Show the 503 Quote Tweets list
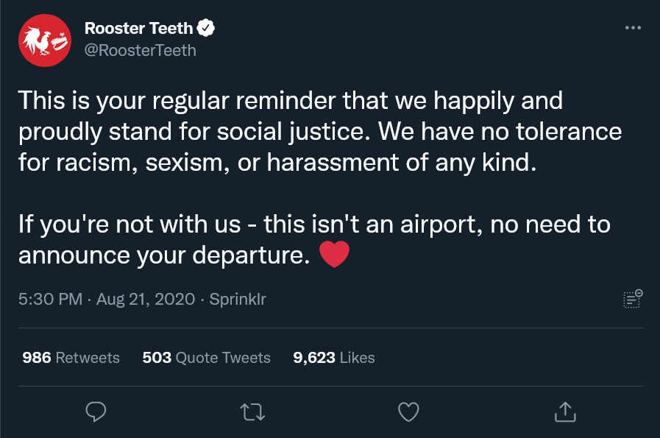 pos(206,358)
